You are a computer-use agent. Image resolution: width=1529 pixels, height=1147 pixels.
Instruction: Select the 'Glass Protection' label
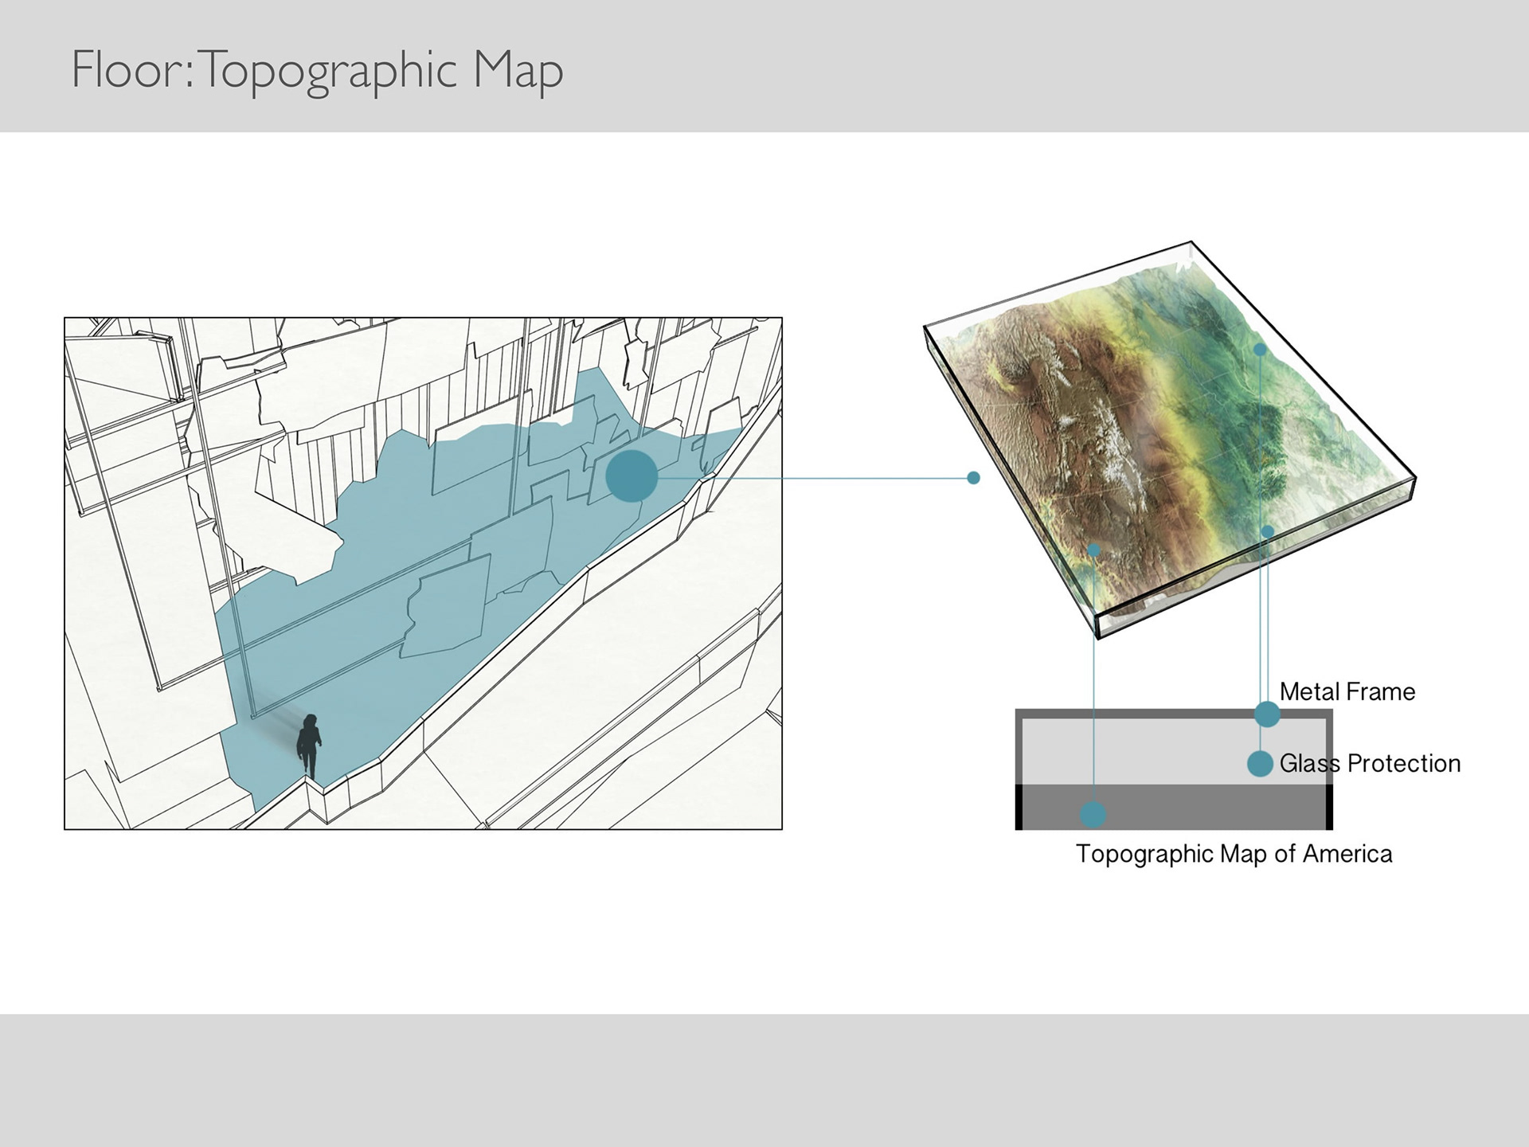coord(1370,763)
